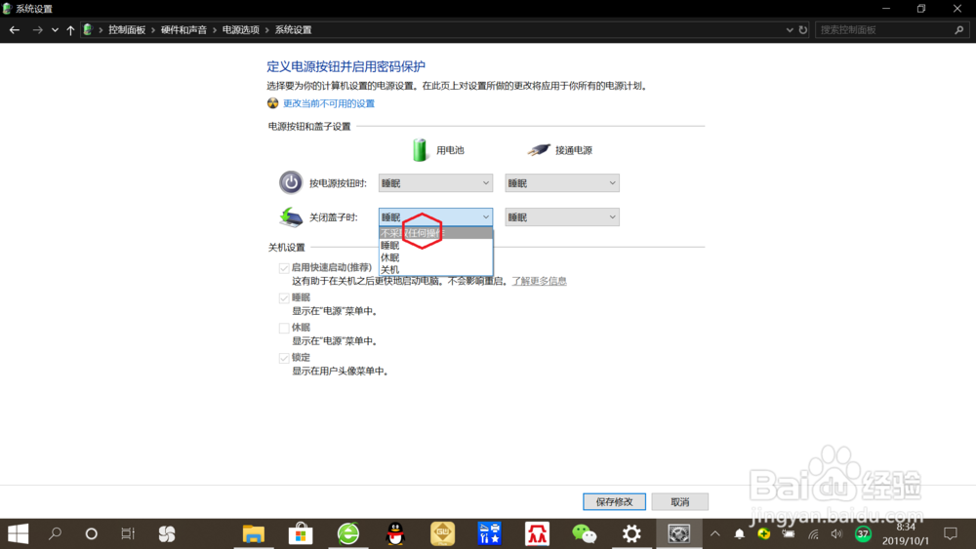Viewport: 976px width, 549px height.
Task: Click 系统设置 breadcrumb
Action: click(x=293, y=30)
